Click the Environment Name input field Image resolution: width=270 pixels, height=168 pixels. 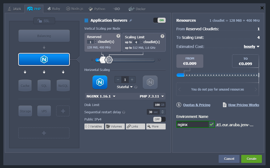coord(192,125)
